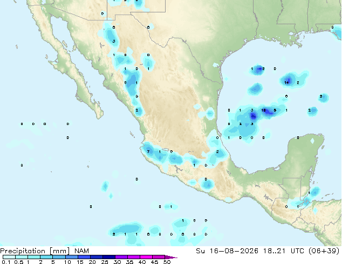Click the legend scale label '25'
Image resolution: width=342 pixels, height=264 pixels.
[x=105, y=262]
